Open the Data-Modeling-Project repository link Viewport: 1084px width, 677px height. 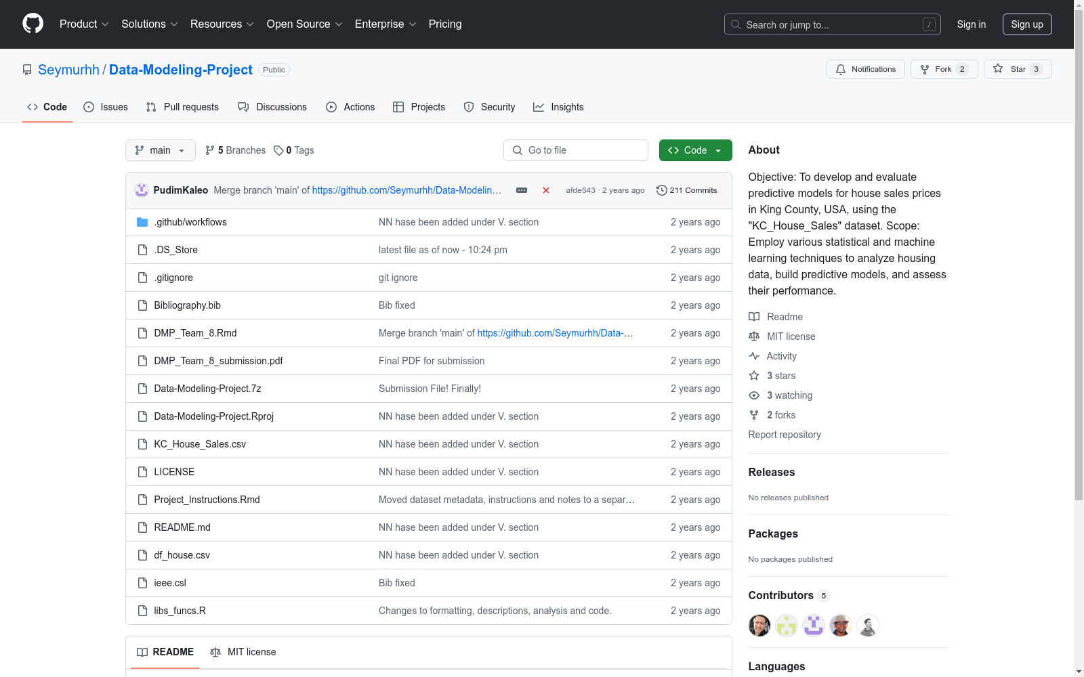click(x=181, y=70)
